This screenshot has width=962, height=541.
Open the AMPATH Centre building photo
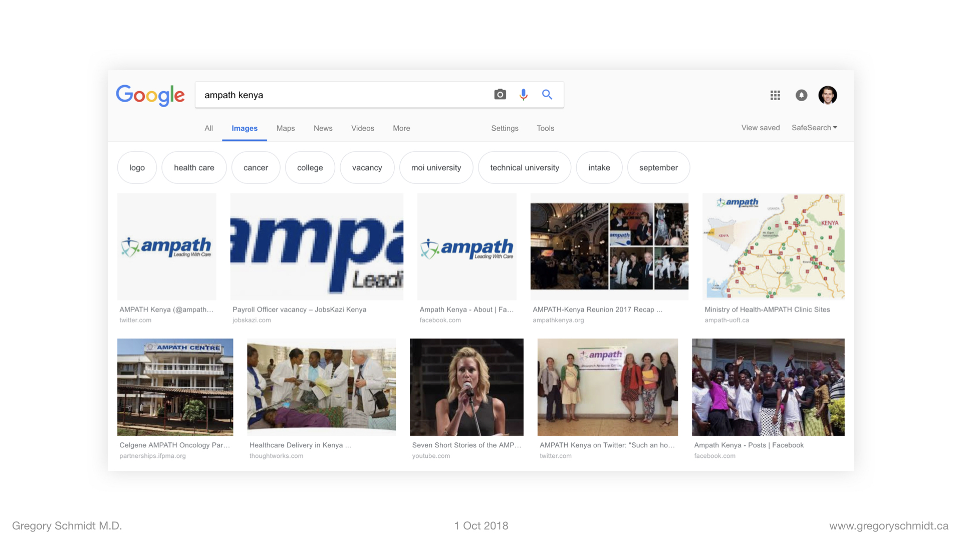click(175, 387)
